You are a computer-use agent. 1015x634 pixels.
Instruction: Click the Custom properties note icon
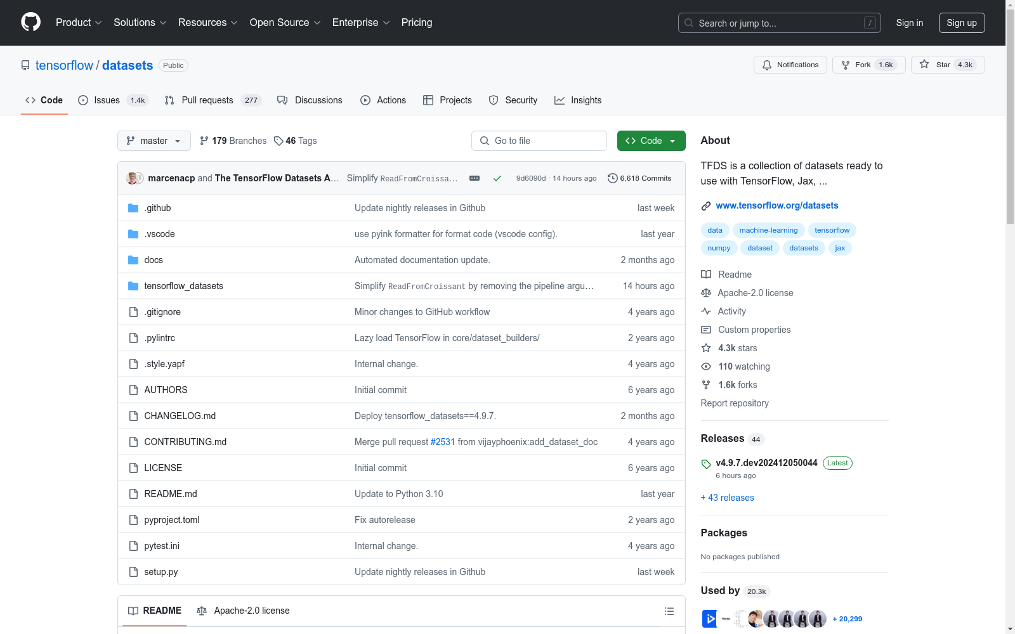tap(706, 330)
